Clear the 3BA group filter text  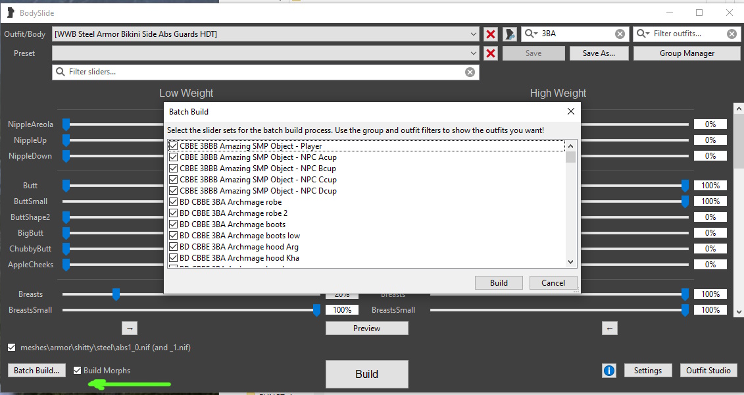[620, 34]
